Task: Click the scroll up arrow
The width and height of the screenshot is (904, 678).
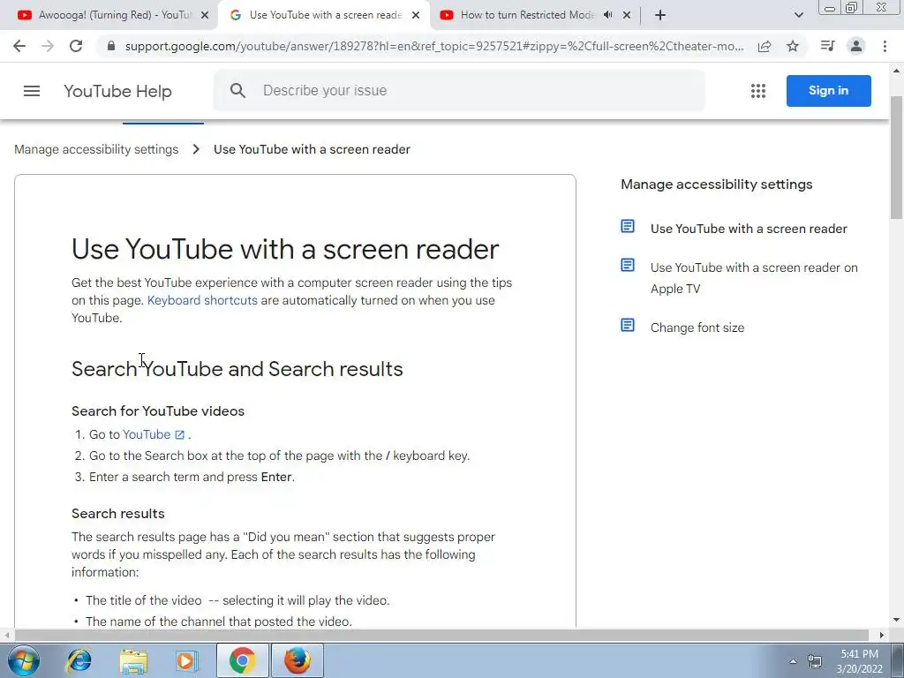Action: click(897, 71)
